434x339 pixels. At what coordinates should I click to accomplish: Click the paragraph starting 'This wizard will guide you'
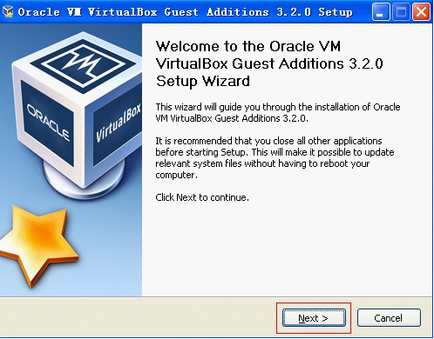coord(278,113)
